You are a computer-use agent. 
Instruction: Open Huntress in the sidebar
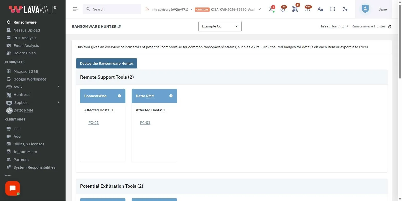(x=22, y=95)
